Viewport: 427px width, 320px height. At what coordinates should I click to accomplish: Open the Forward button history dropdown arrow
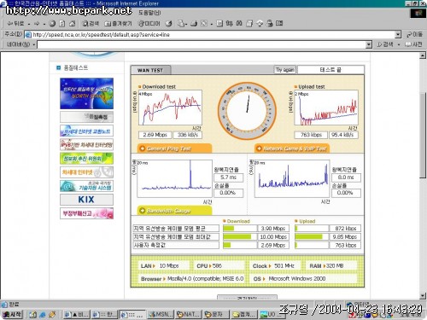(x=44, y=24)
